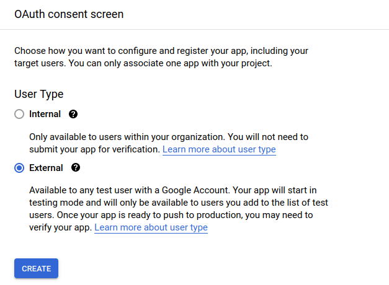Click the User Type section heading

pos(38,94)
